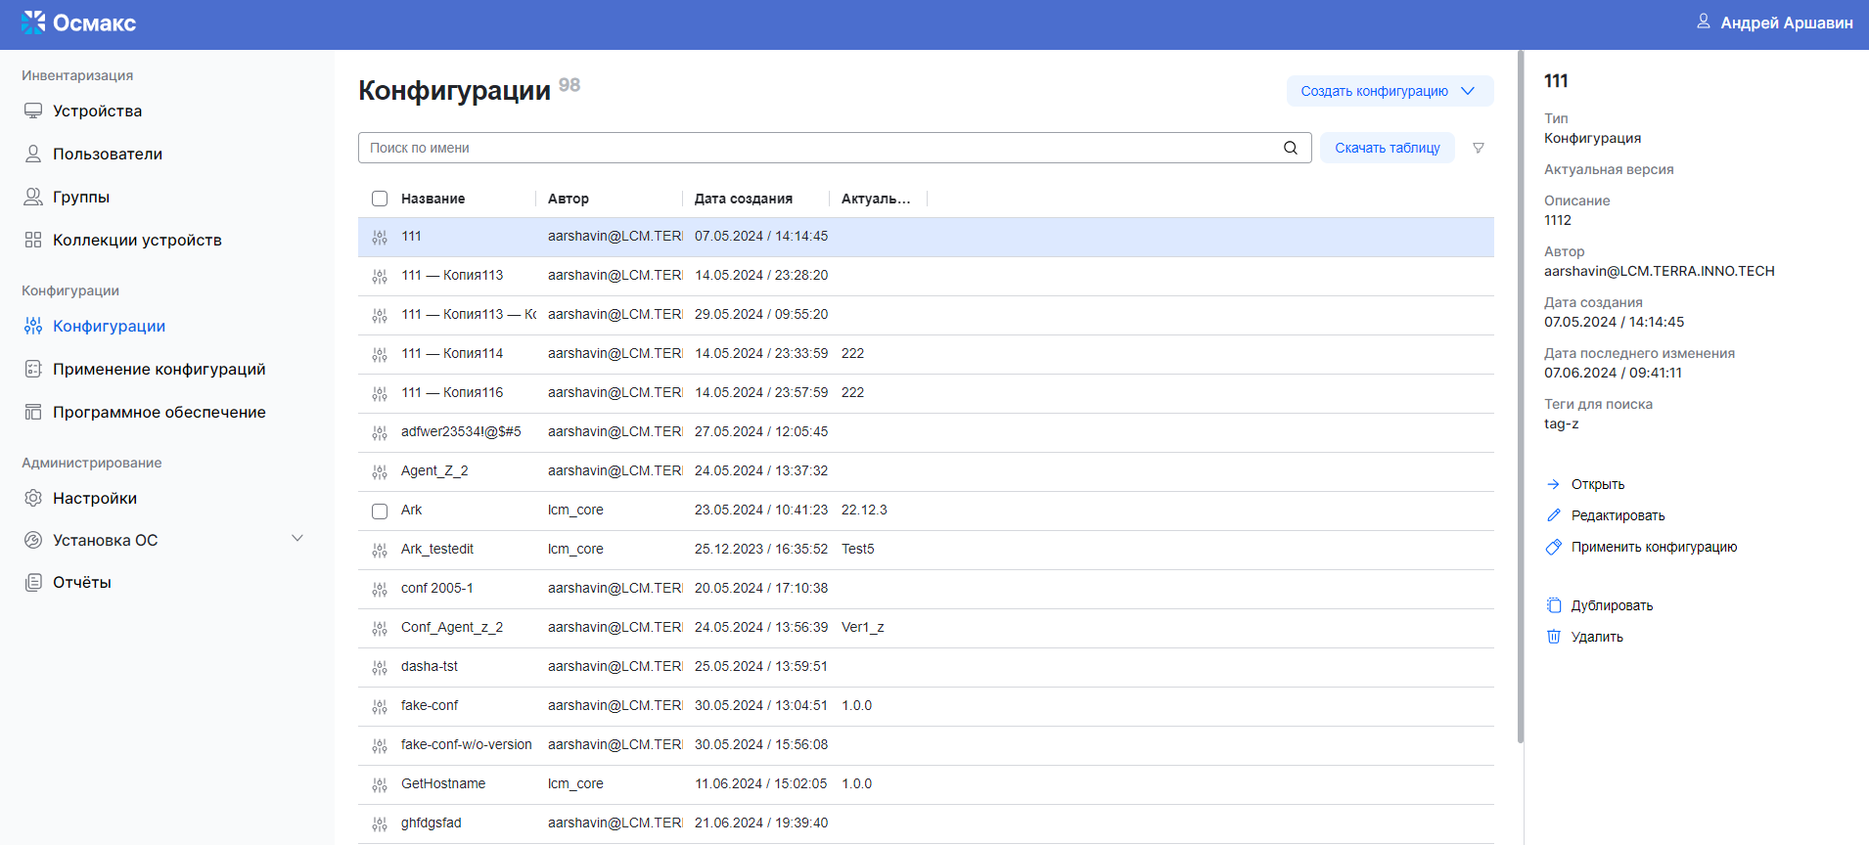This screenshot has width=1869, height=845.
Task: Click Дублировать in details panel
Action: coord(1612,605)
